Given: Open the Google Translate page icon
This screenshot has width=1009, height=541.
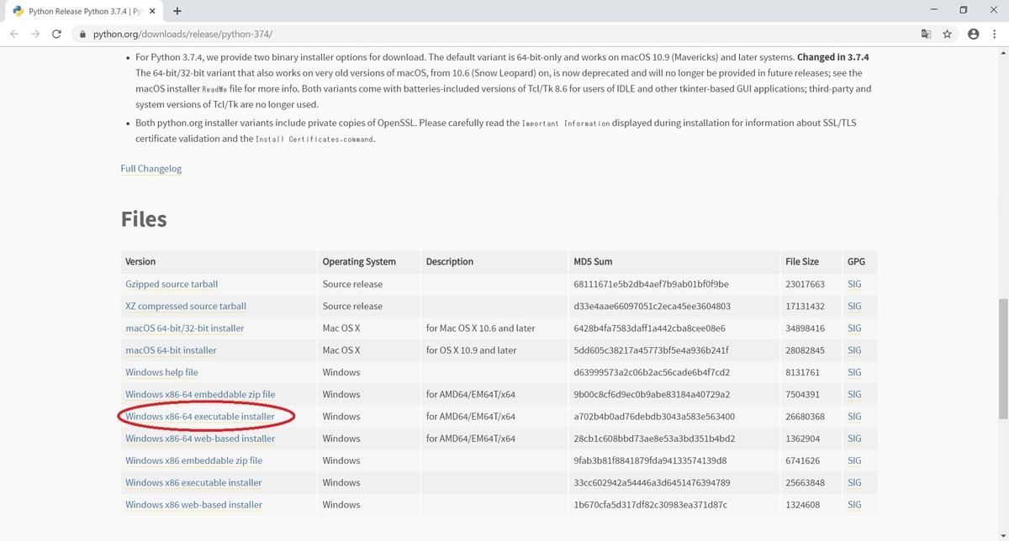Looking at the screenshot, I should [926, 34].
